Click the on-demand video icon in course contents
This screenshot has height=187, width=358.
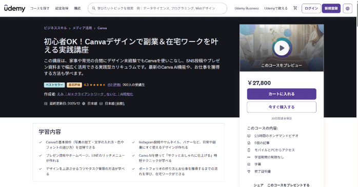tap(249, 136)
